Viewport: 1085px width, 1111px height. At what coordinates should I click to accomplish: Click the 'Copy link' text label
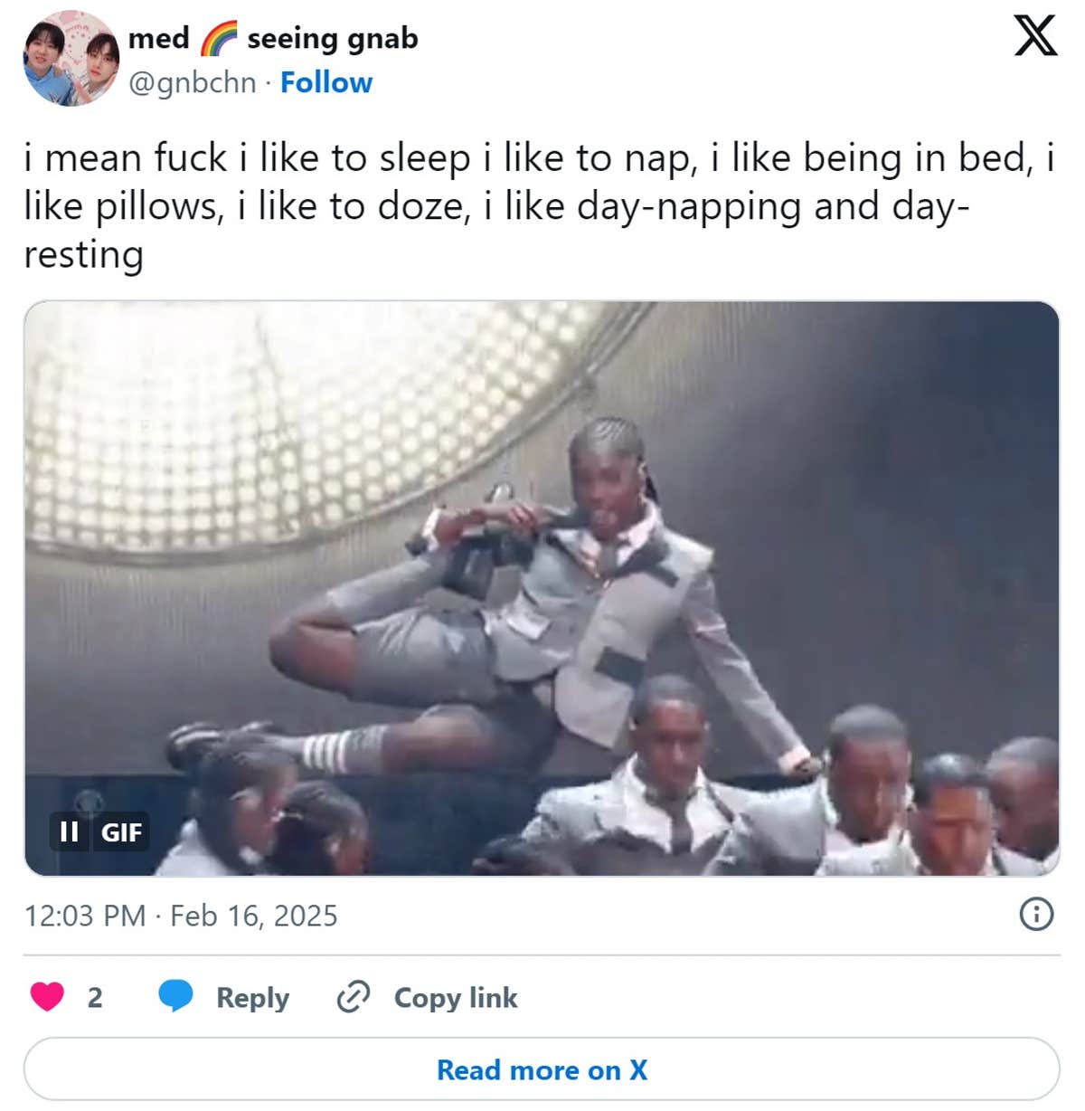point(455,997)
